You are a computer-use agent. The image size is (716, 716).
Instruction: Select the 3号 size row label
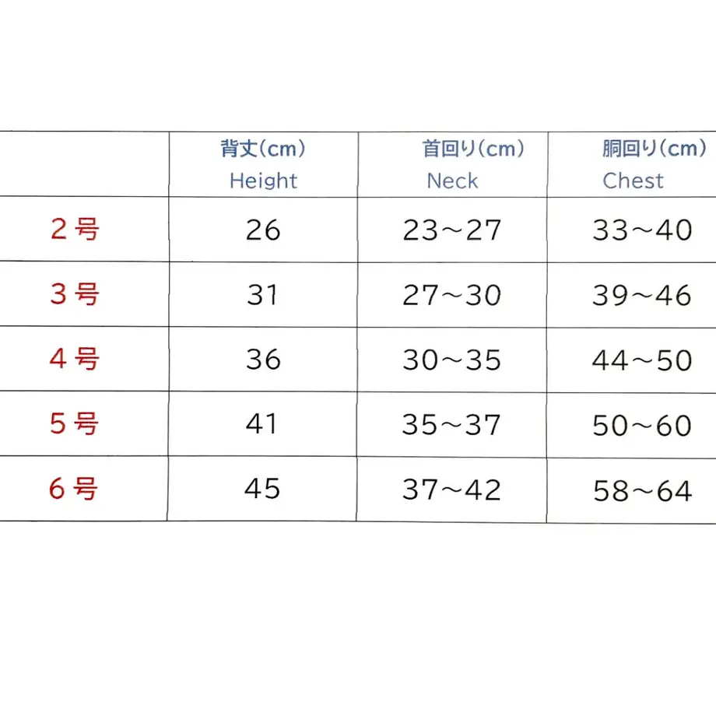(75, 293)
